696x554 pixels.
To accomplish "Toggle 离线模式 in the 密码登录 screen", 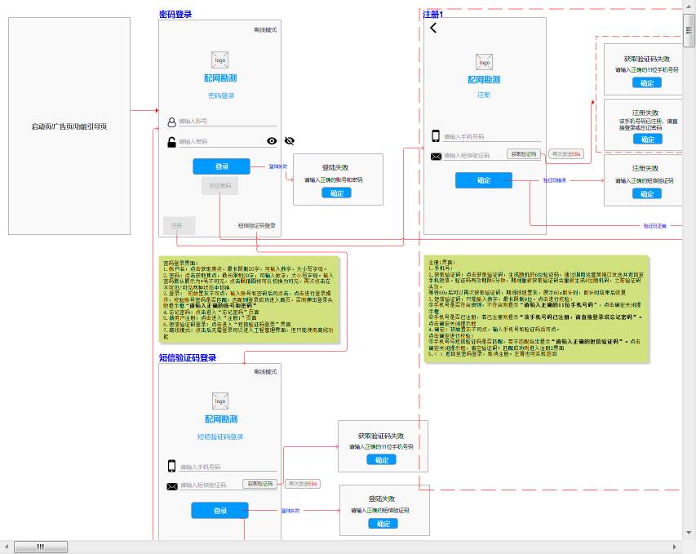I will pyautogui.click(x=265, y=29).
